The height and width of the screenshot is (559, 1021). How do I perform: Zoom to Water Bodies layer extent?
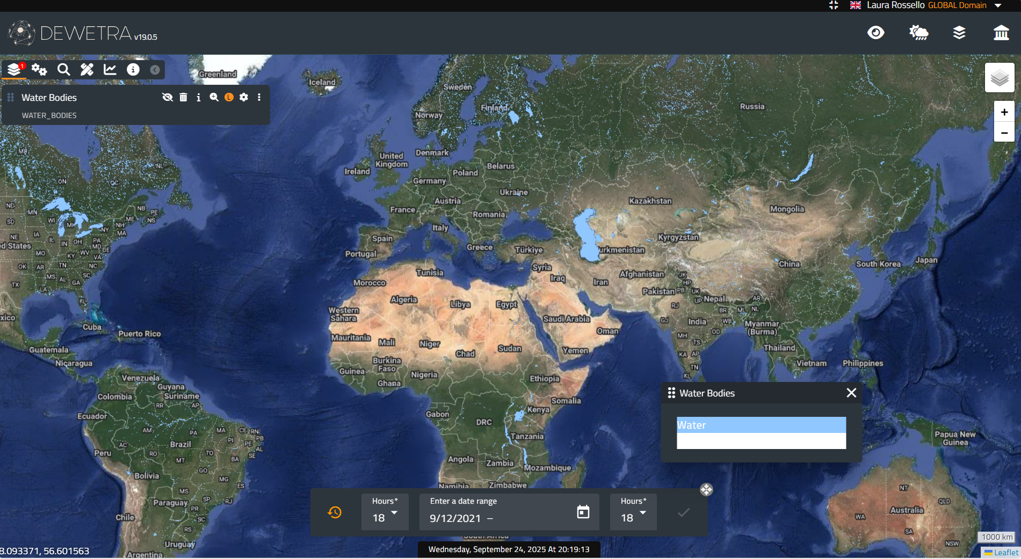[214, 97]
